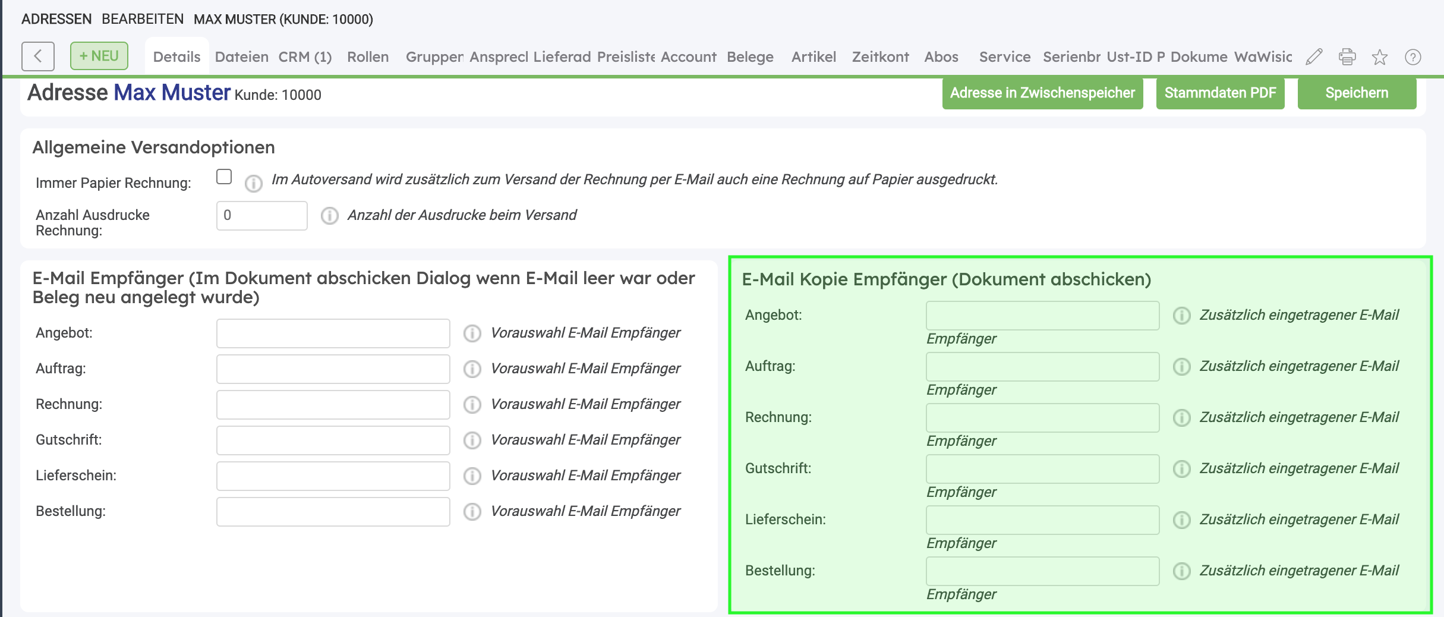
Task: Switch to the Dateien tab
Action: click(241, 57)
